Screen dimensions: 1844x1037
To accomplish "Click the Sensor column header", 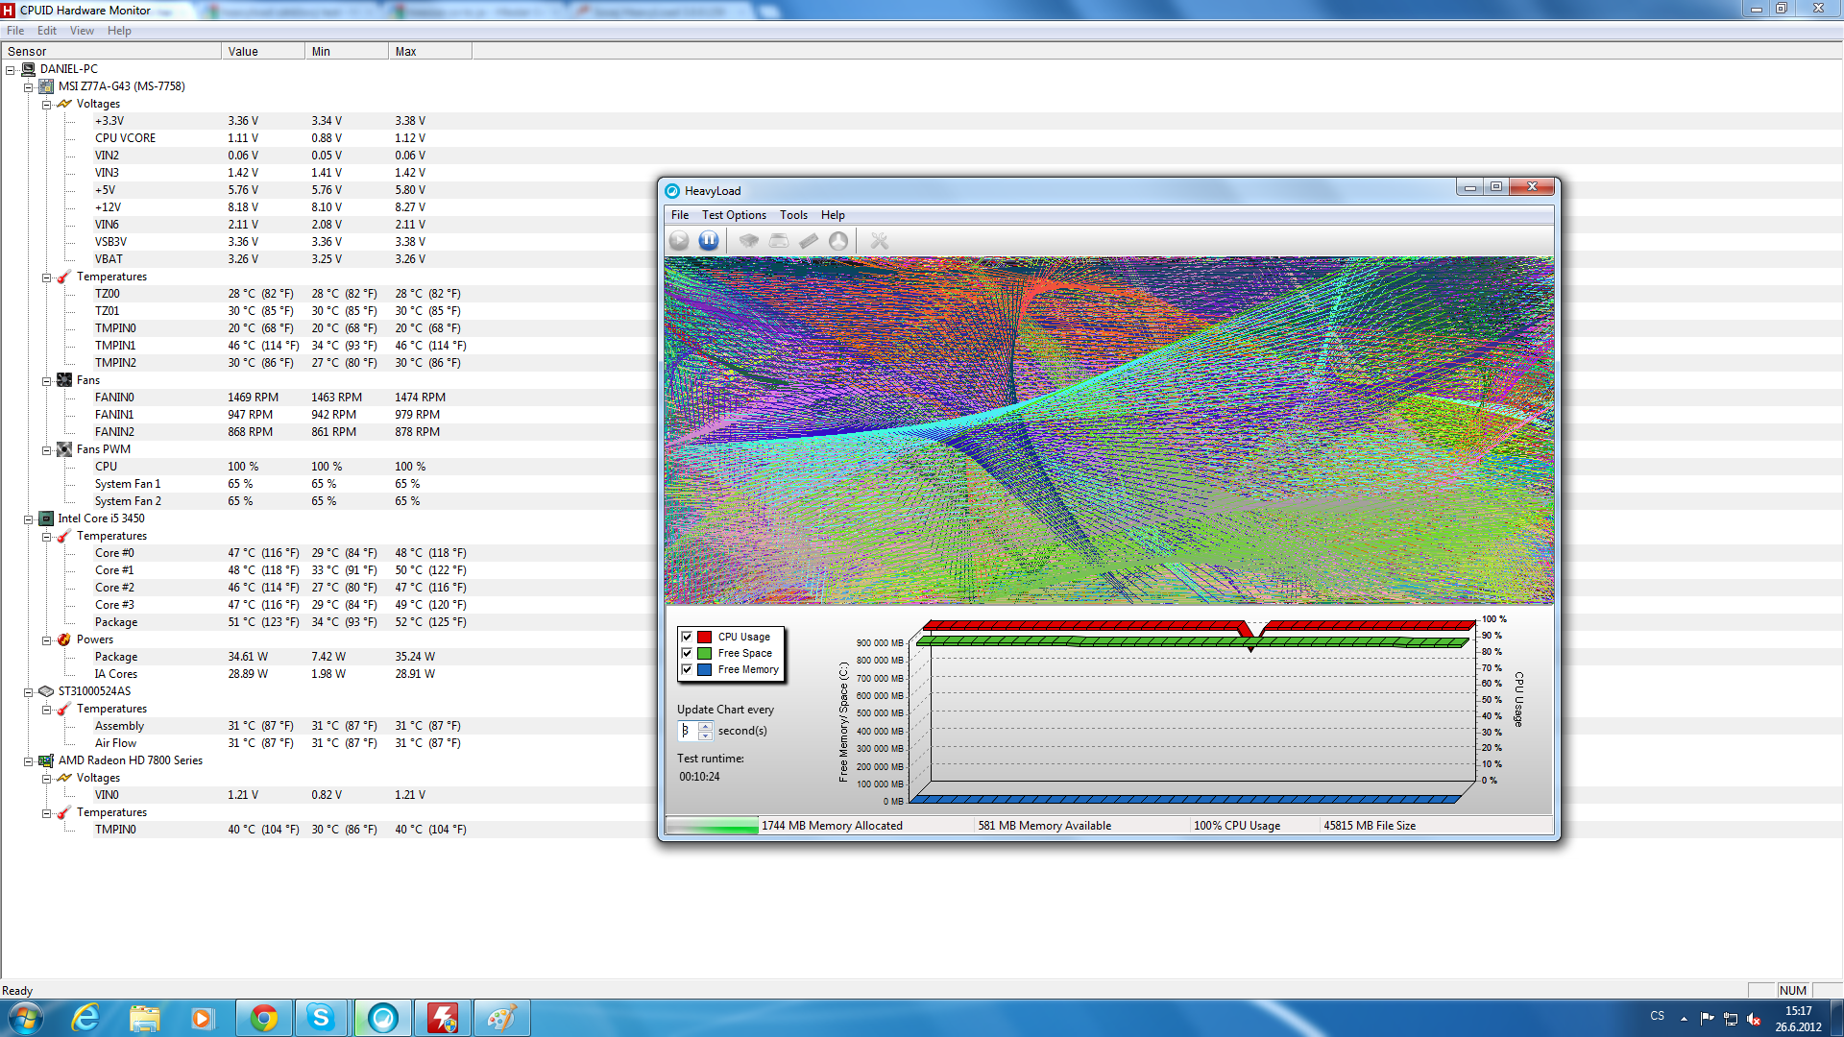I will pos(111,52).
